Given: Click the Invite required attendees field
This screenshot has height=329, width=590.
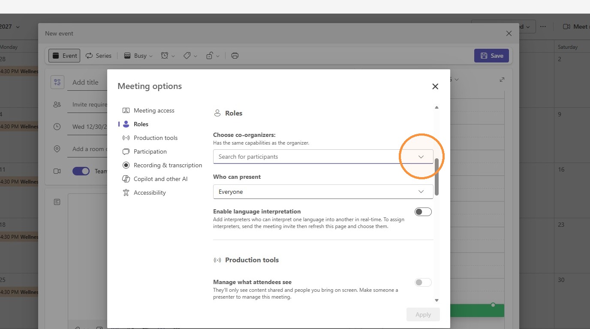Looking at the screenshot, I should pos(87,104).
